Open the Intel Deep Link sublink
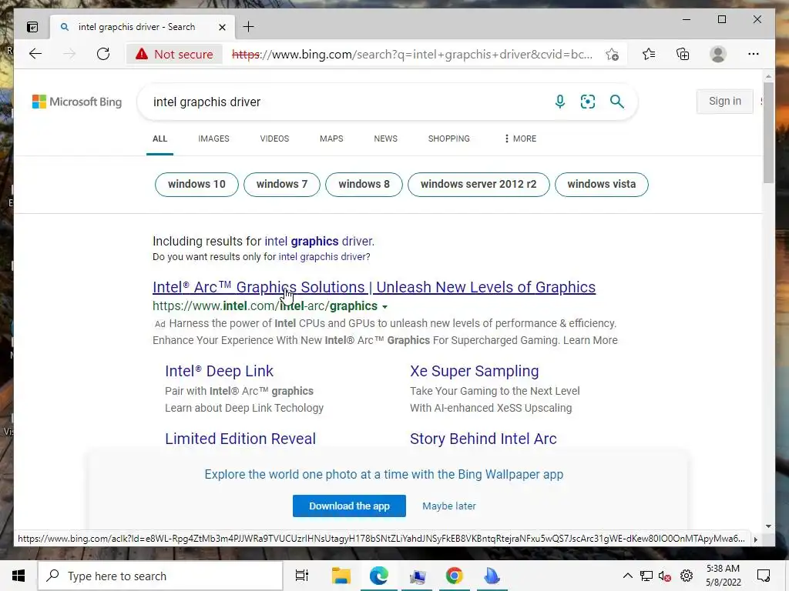This screenshot has width=789, height=591. click(219, 371)
